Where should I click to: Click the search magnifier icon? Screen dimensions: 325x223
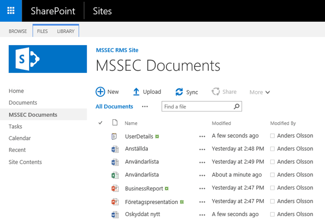point(236,106)
